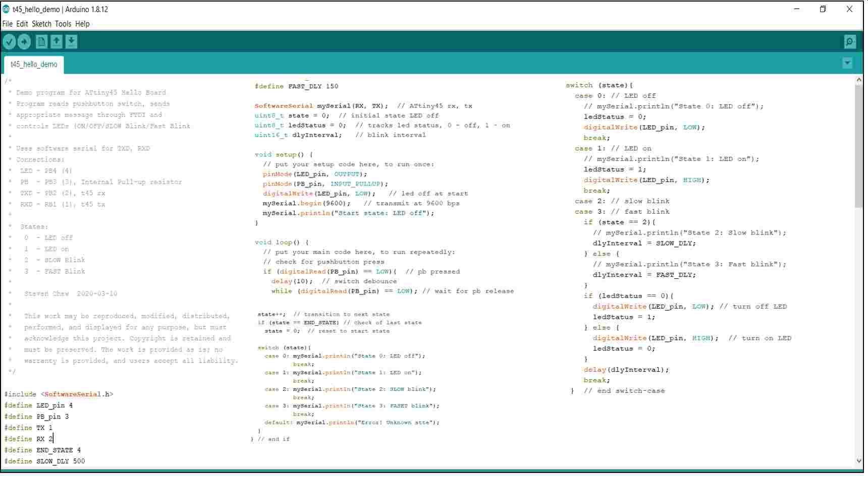Click the line '#include <SoftwareSerial.h>'
The image size is (868, 480).
pos(59,394)
